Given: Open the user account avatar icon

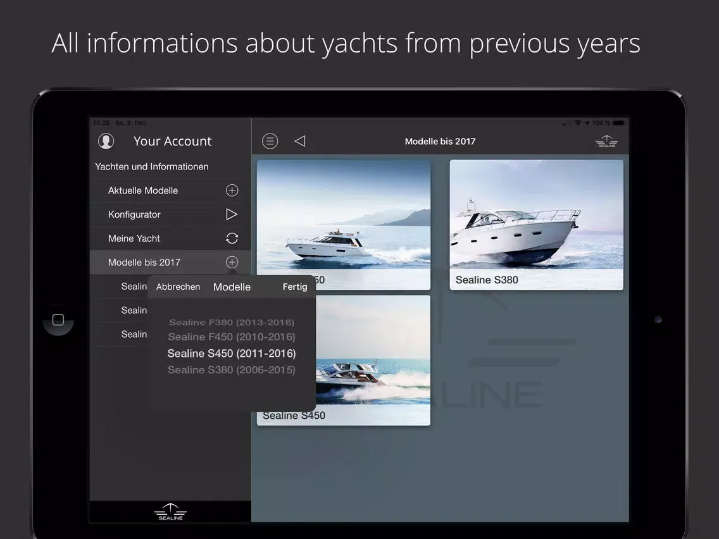Looking at the screenshot, I should [106, 141].
